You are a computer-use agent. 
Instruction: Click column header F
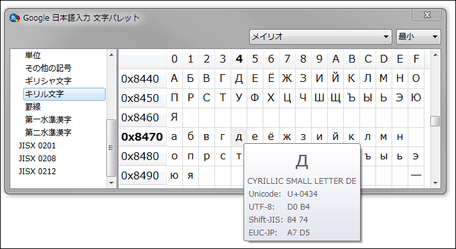pyautogui.click(x=416, y=59)
